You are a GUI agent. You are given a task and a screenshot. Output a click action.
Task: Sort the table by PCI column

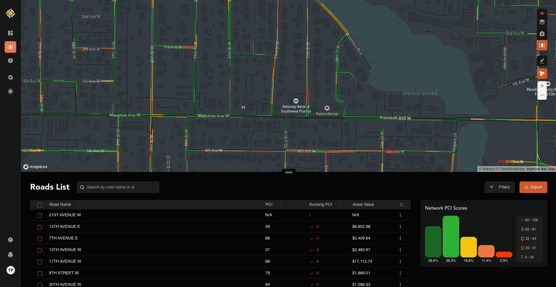coord(280,205)
